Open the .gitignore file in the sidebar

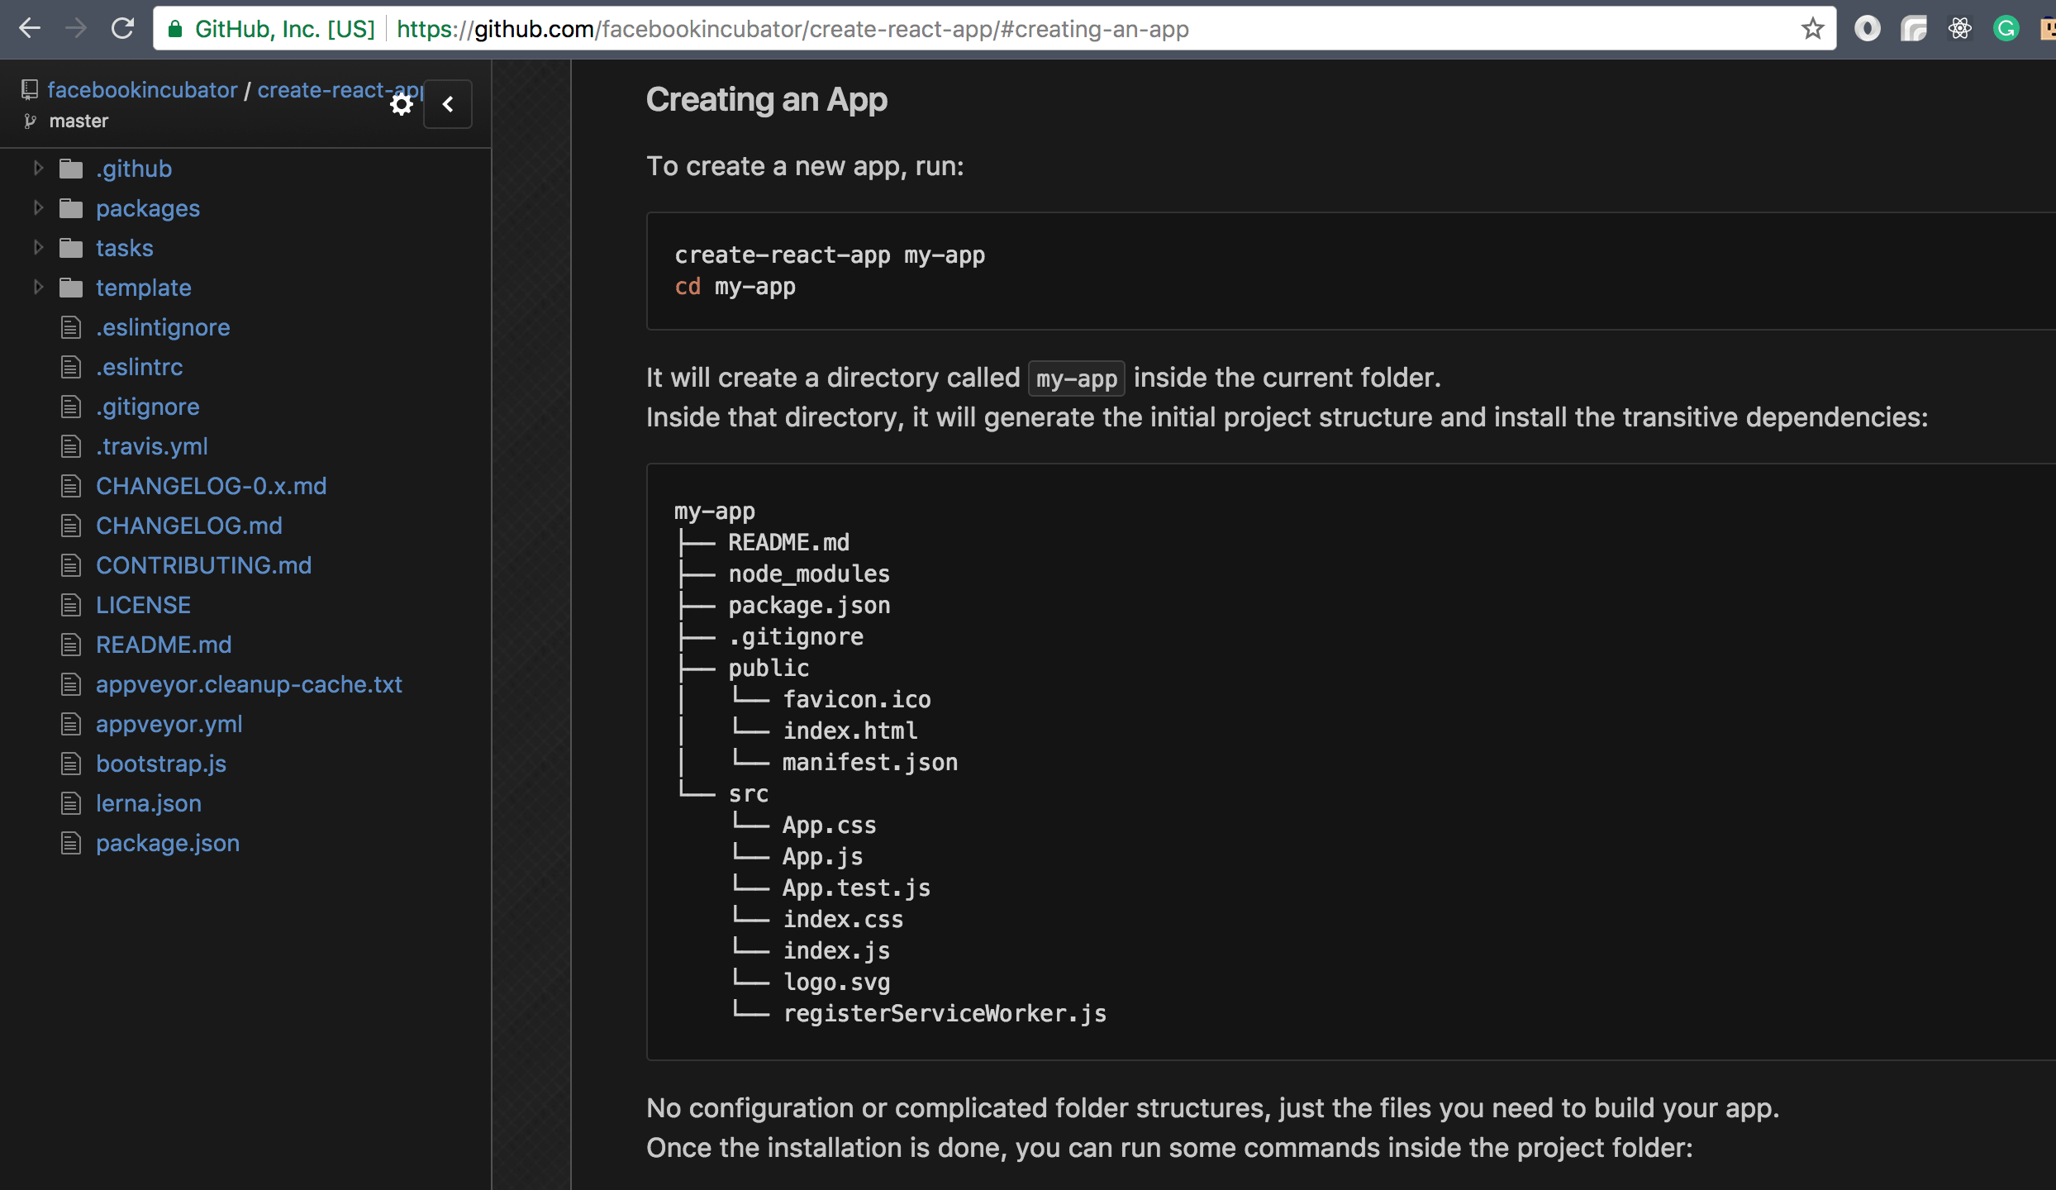(148, 407)
